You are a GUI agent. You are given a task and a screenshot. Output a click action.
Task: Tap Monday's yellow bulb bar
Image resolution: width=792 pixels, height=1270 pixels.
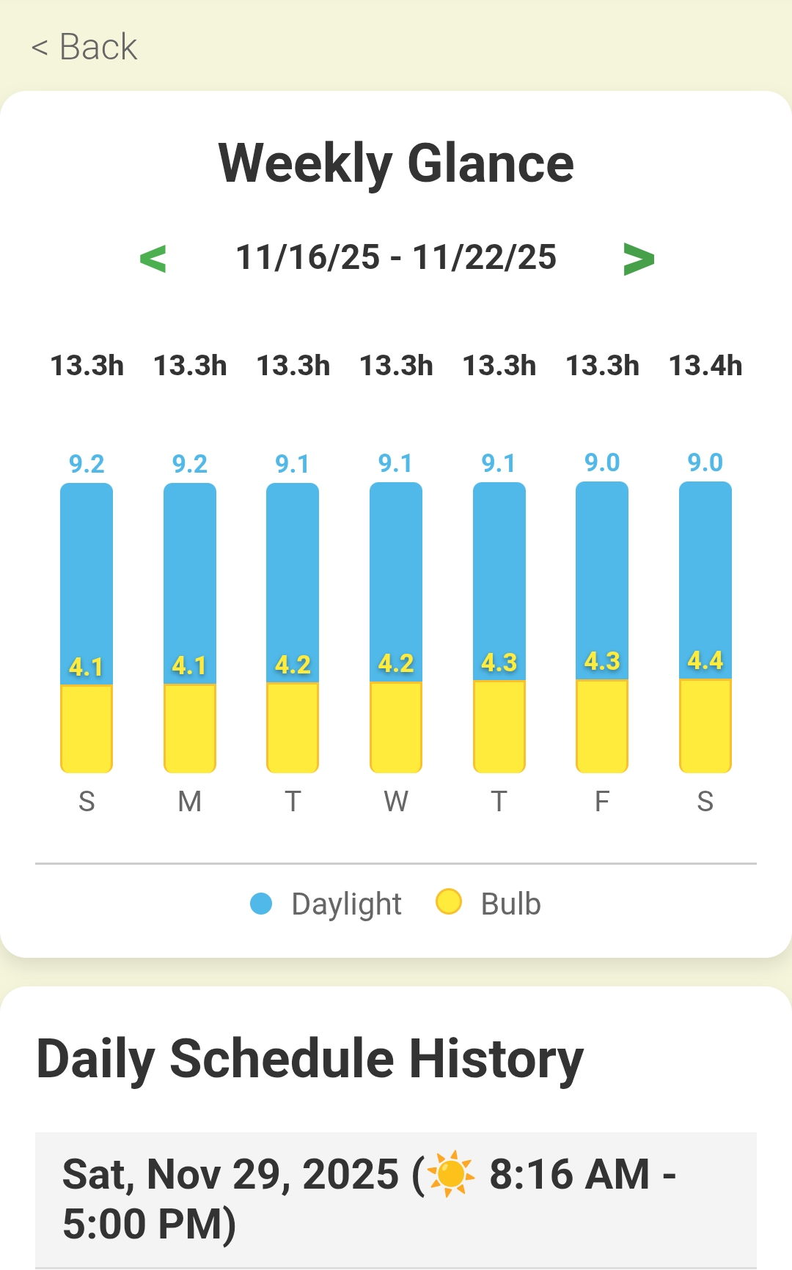190,728
